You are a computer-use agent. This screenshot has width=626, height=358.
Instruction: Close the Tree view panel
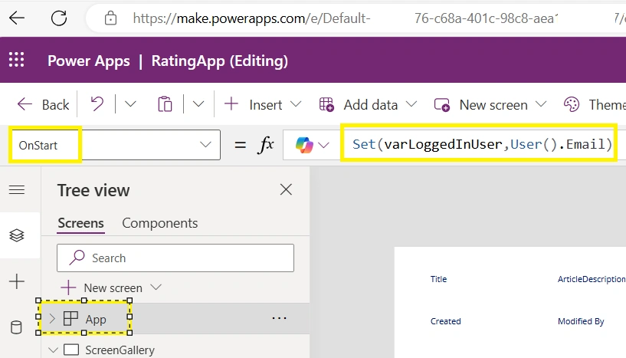point(286,189)
